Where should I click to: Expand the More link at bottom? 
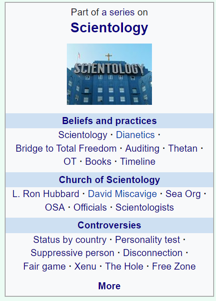pos(109,286)
